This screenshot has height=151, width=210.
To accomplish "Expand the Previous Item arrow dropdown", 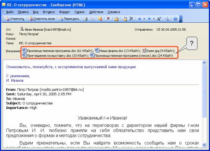I will pos(144,19).
